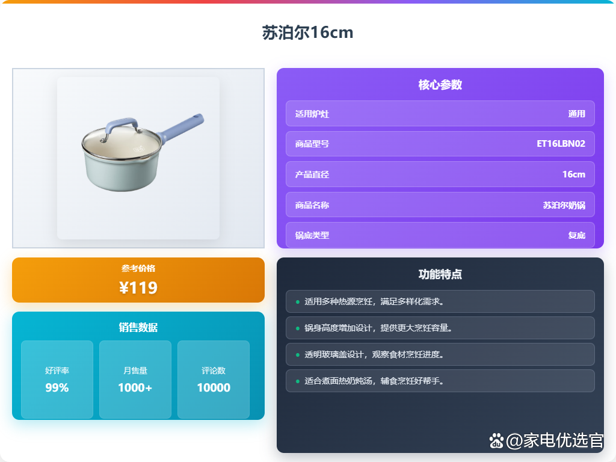Select the 适用炉灶 parameter row
Image resolution: width=616 pixels, height=462 pixels.
click(440, 114)
